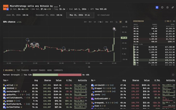Set chart range to 1w
Image resolution: width=176 pixels, height=110 pixels.
pyautogui.click(x=101, y=22)
